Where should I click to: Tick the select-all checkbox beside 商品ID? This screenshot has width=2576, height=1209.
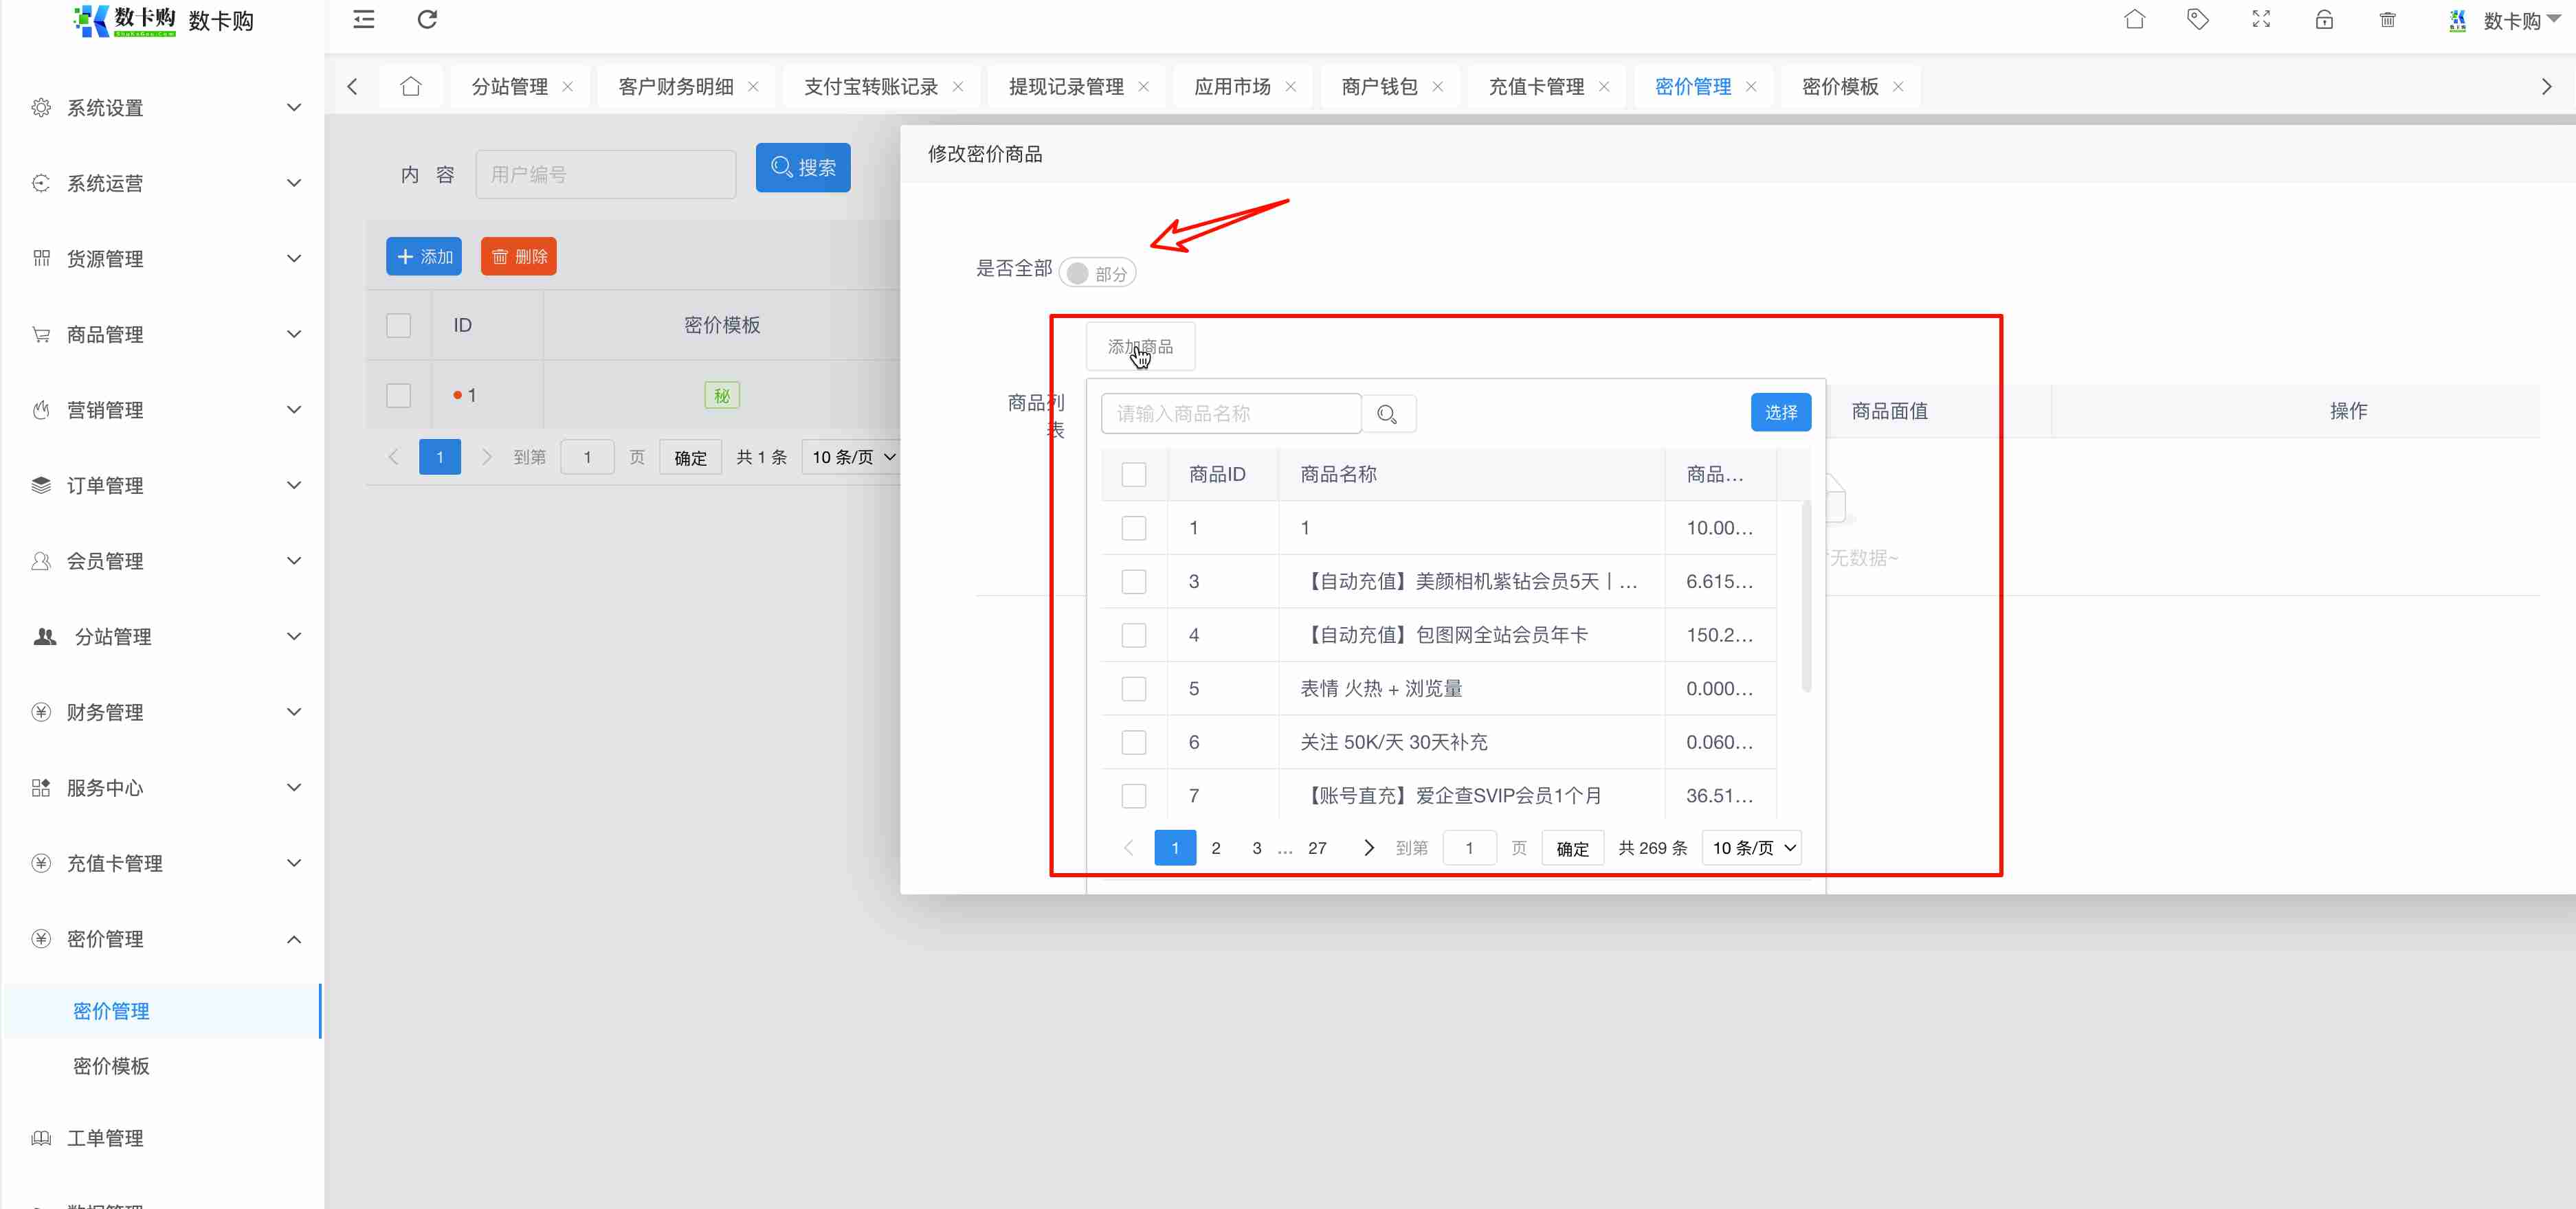coord(1133,475)
